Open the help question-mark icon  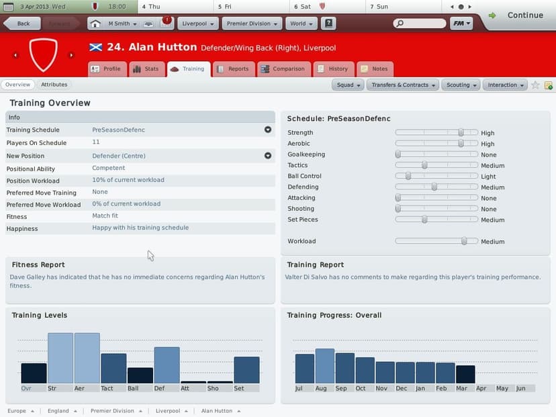[x=329, y=24]
